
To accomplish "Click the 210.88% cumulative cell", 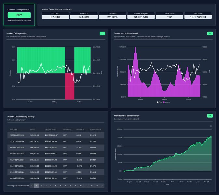I will [93, 148].
